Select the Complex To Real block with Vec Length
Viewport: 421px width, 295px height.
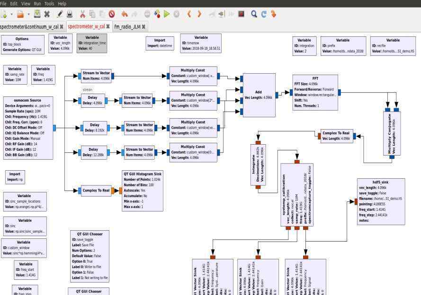[337, 136]
